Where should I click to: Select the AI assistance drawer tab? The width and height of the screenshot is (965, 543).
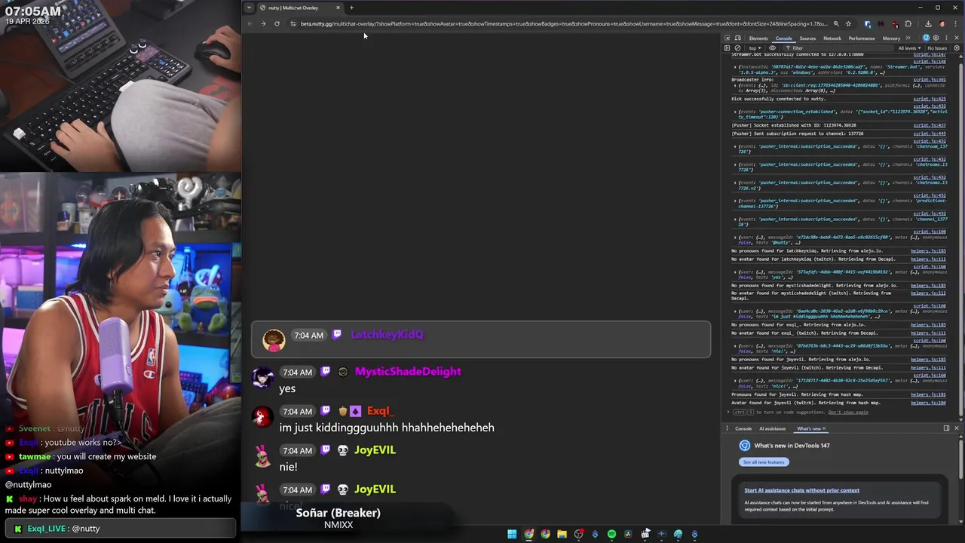[772, 428]
